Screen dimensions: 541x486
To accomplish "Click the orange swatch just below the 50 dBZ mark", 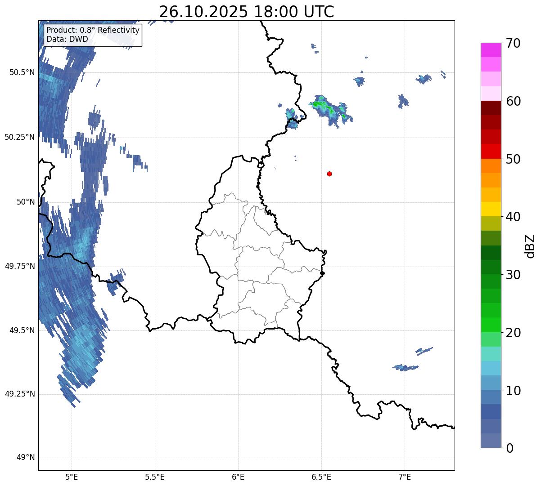I will 491,166.
